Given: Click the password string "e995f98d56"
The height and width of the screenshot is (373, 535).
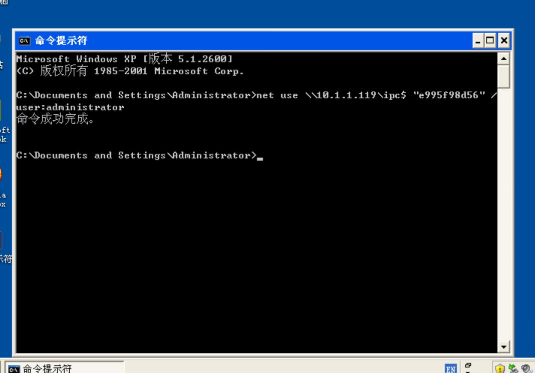Looking at the screenshot, I should click(449, 95).
